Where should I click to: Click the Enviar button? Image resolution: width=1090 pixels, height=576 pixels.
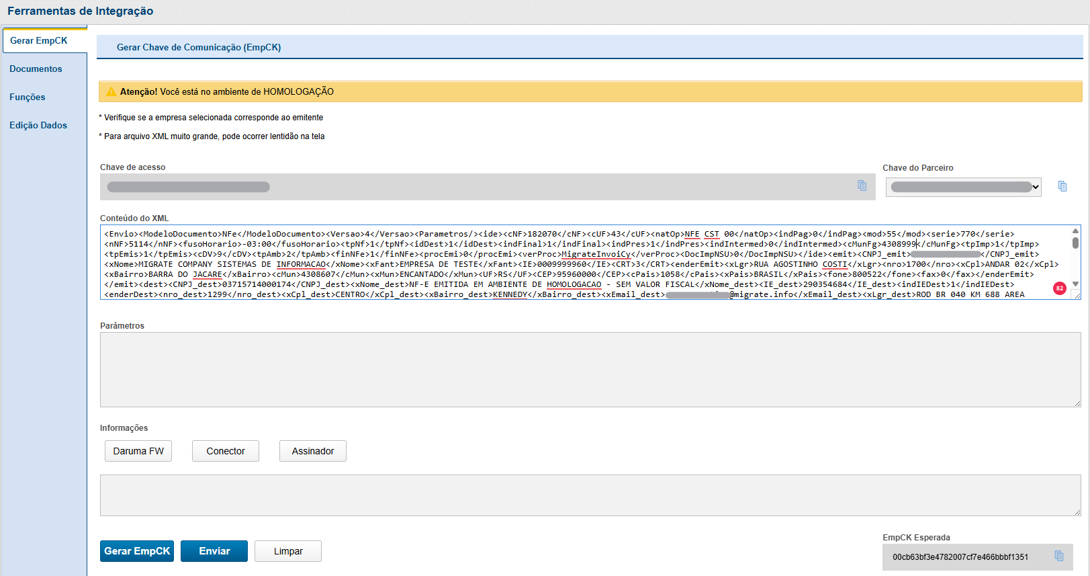(x=214, y=551)
